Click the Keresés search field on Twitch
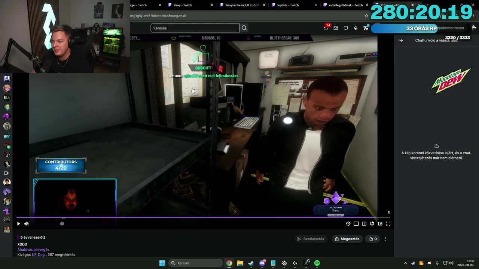479x269 pixels. tap(195, 28)
